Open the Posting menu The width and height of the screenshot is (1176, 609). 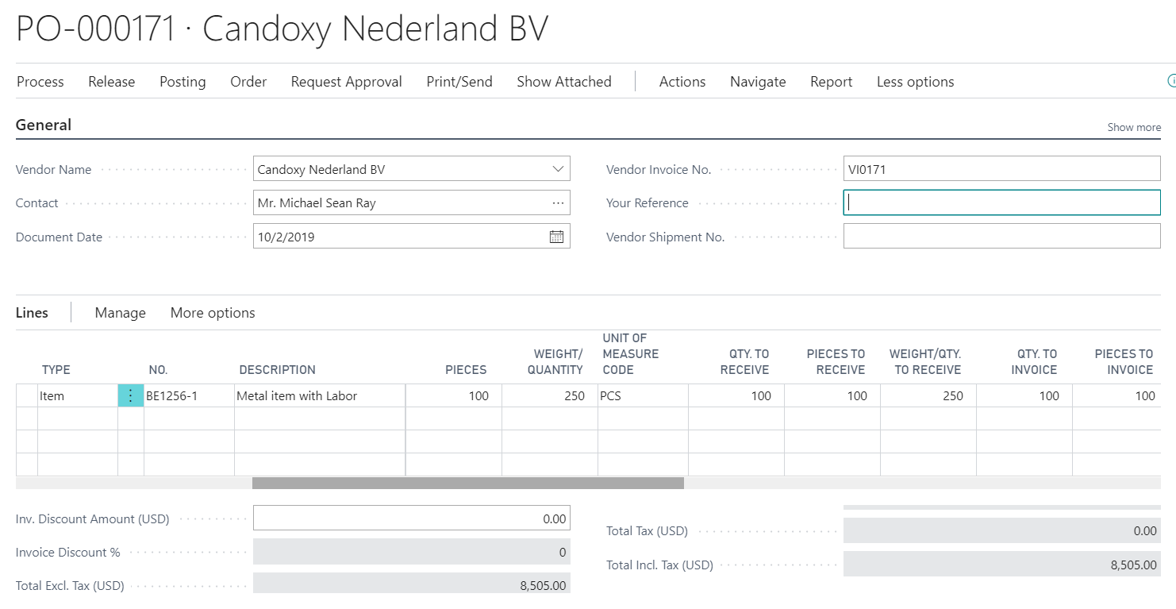click(x=183, y=82)
